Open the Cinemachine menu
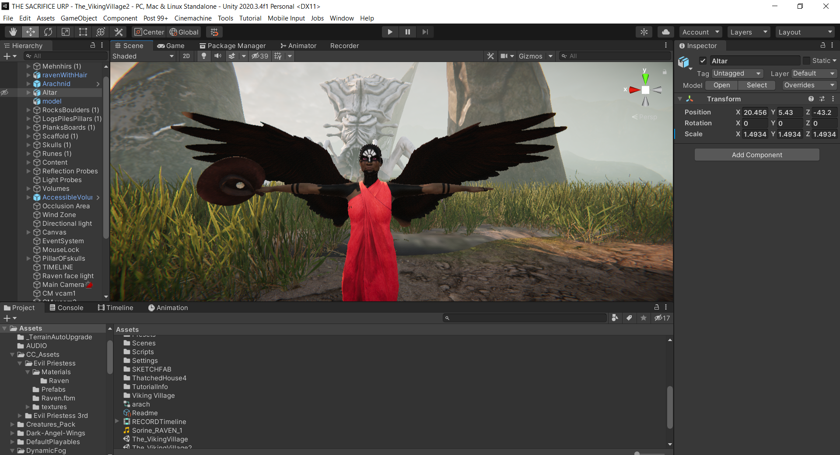Viewport: 840px width, 455px height. pos(193,18)
